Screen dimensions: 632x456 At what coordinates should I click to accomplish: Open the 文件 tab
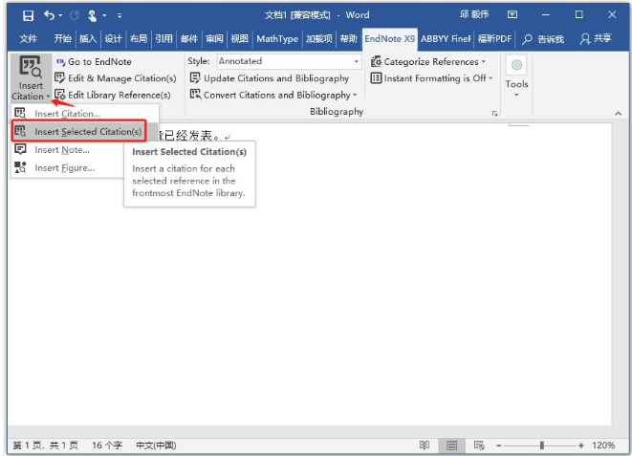point(29,38)
